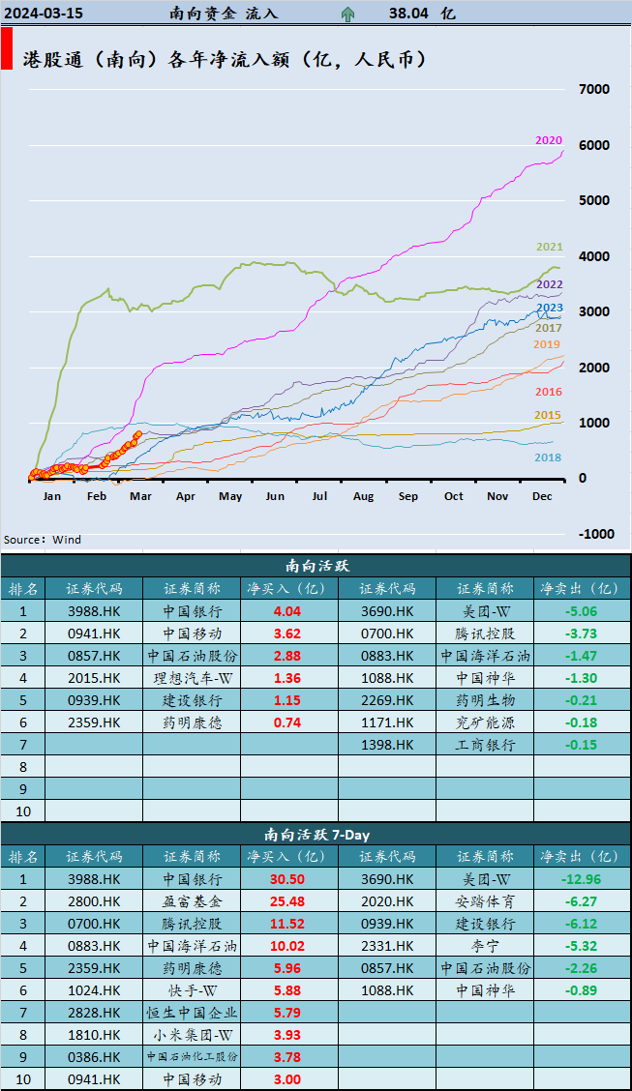Select net sell value -0.15

pos(580,745)
